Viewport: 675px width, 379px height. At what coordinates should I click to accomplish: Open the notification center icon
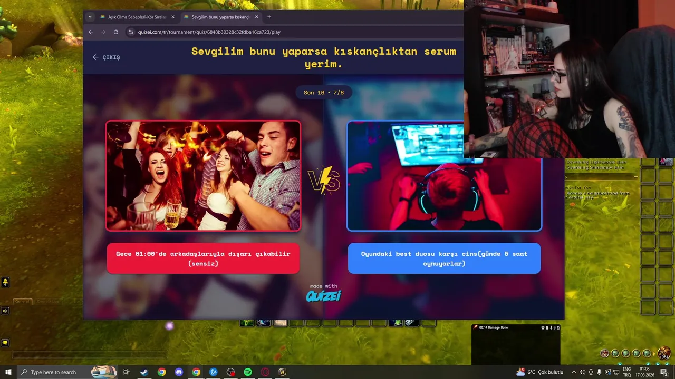(664, 372)
